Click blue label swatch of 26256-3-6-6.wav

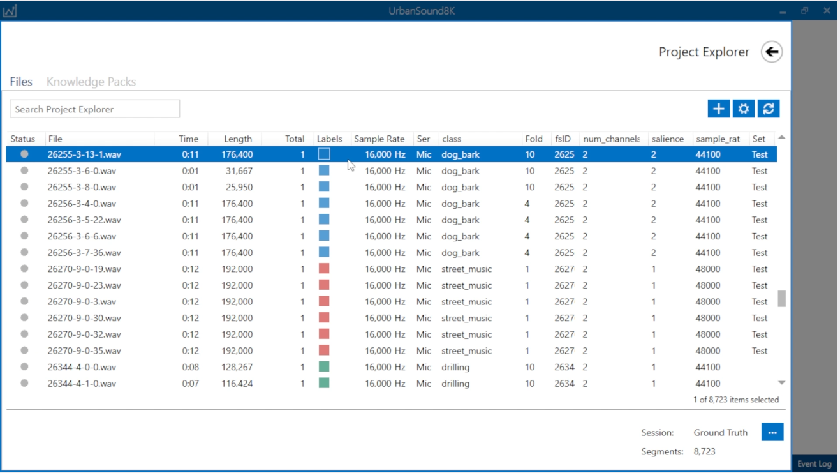[324, 236]
